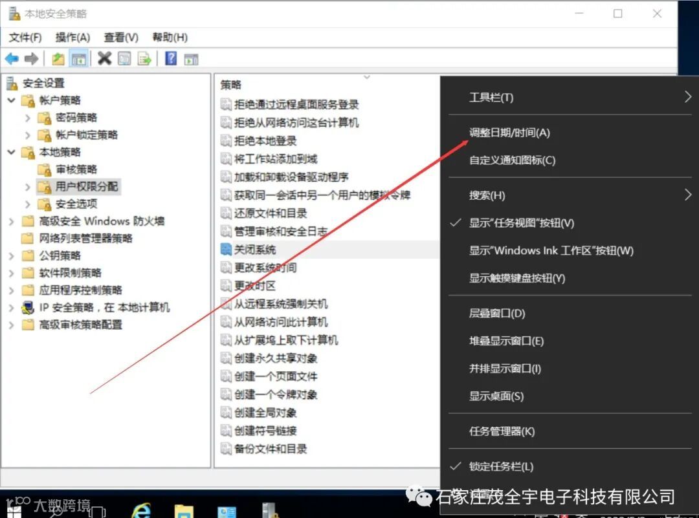Screen dimensions: 699x518
Task: Click the icon beside 备份文件和目录
Action: (226, 449)
